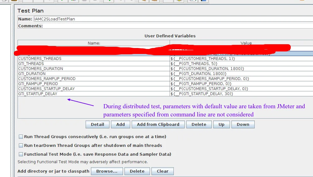This screenshot has height=177, width=313.
Task: Browse for classpath directory or jar
Action: tap(107, 171)
